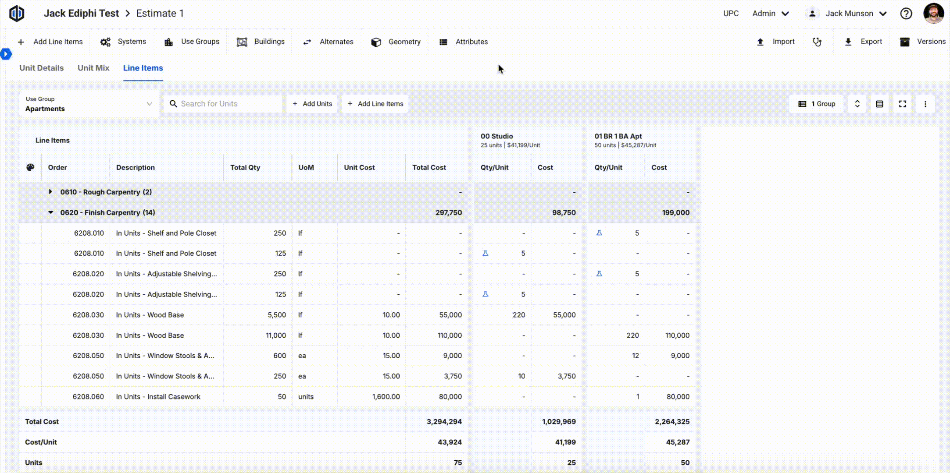Switch to the Unit Details tab

tap(42, 68)
